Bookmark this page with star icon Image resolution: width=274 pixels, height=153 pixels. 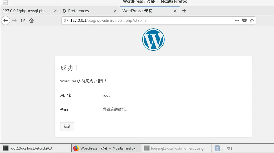point(252,20)
